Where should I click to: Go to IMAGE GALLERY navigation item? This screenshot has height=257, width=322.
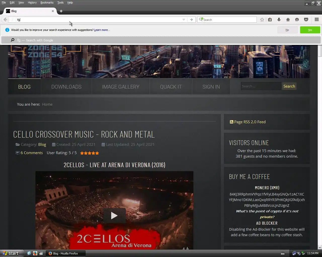[x=121, y=87]
